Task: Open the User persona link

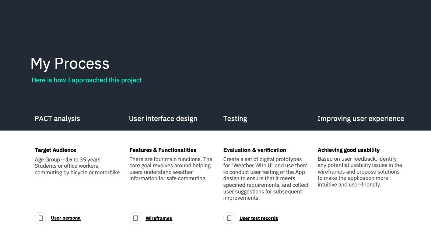Action: coord(66,218)
